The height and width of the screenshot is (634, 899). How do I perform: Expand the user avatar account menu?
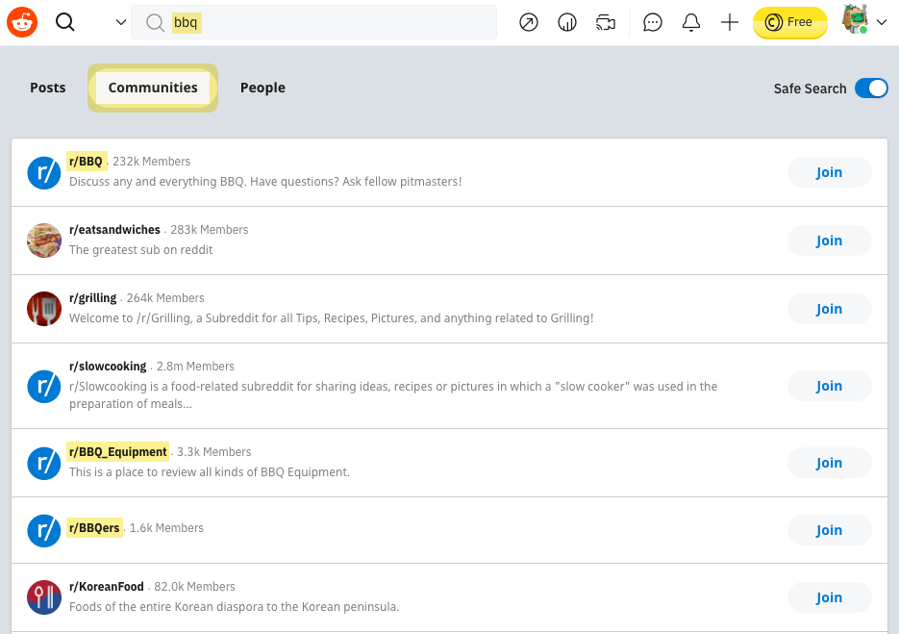(x=863, y=22)
